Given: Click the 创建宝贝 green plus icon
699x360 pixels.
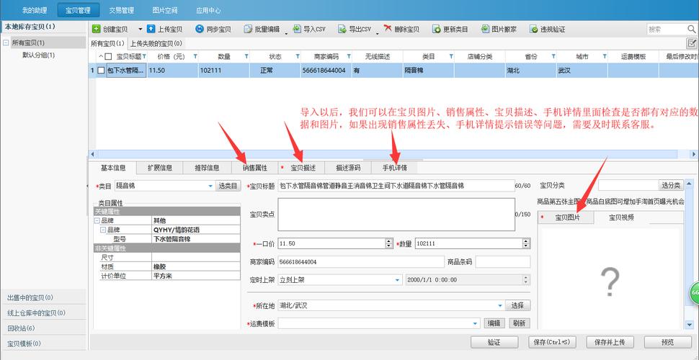Looking at the screenshot, I should (x=96, y=30).
